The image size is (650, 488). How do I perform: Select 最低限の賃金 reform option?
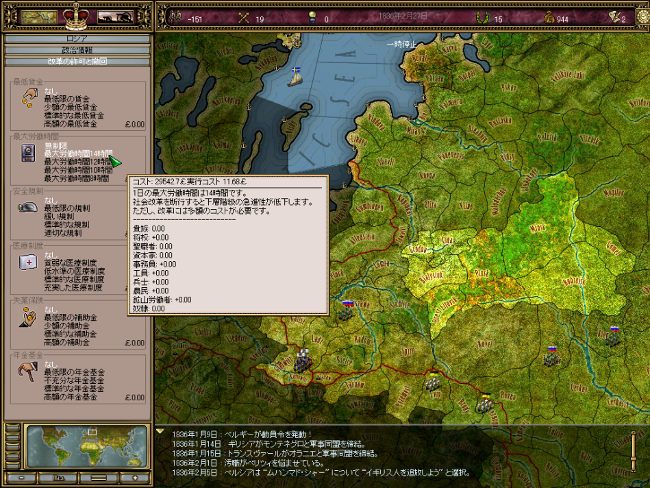point(66,99)
